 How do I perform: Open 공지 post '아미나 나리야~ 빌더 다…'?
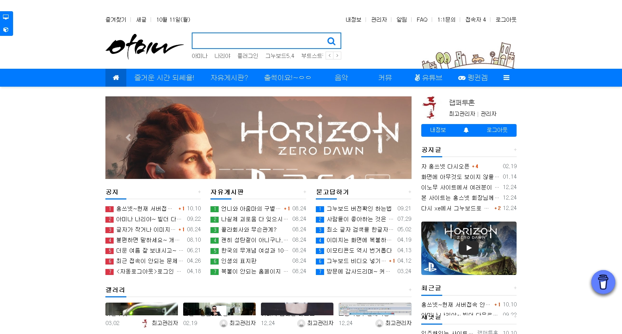149,219
